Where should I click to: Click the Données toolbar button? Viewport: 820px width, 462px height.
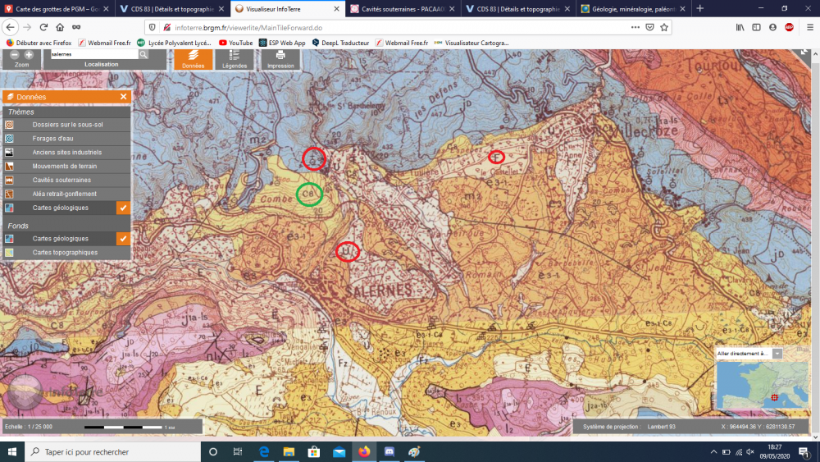[193, 59]
